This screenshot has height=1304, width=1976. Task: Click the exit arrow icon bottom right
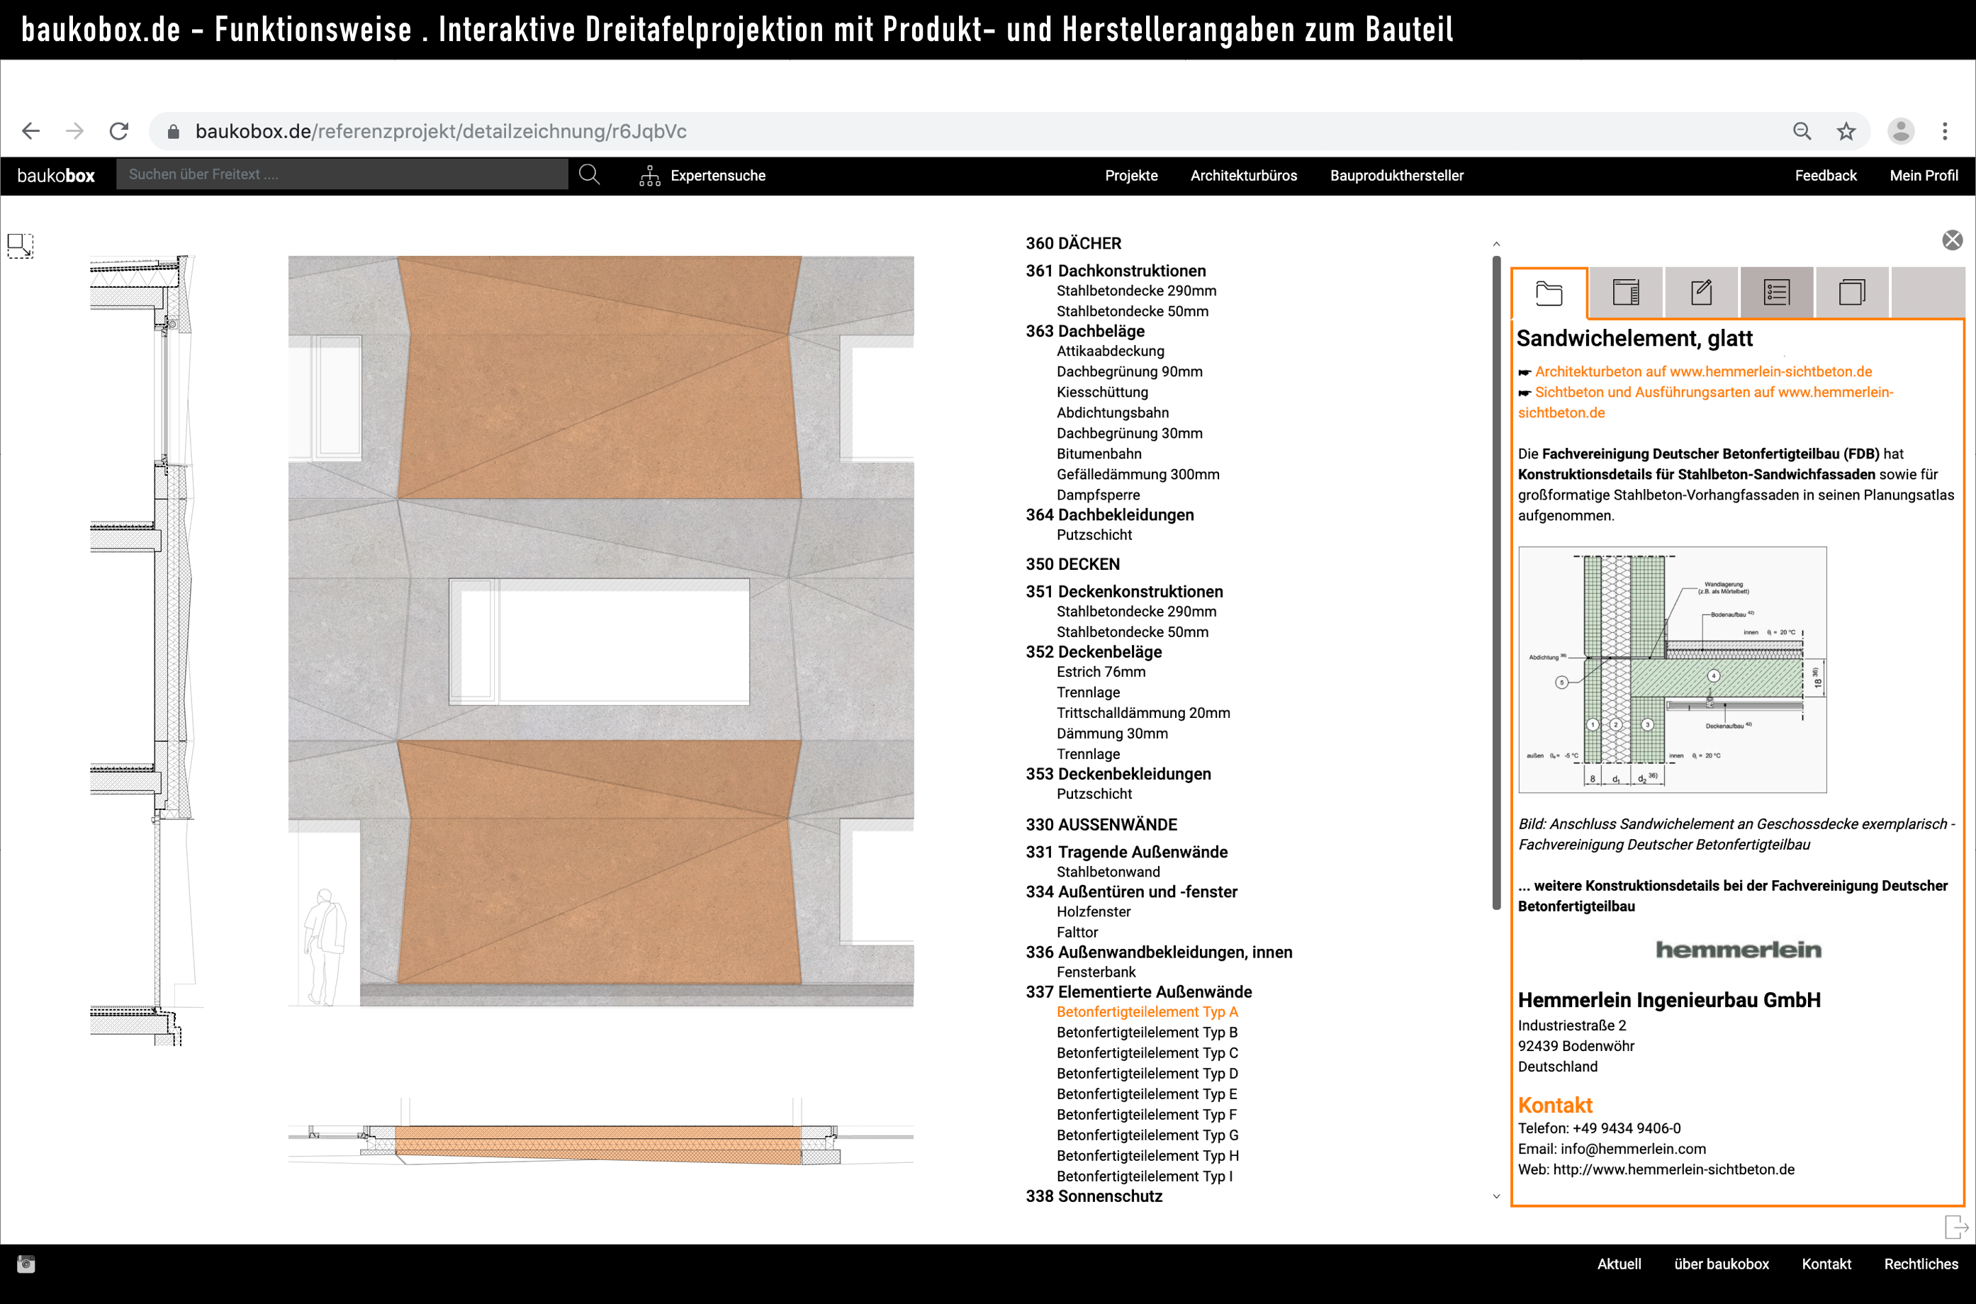1955,1227
